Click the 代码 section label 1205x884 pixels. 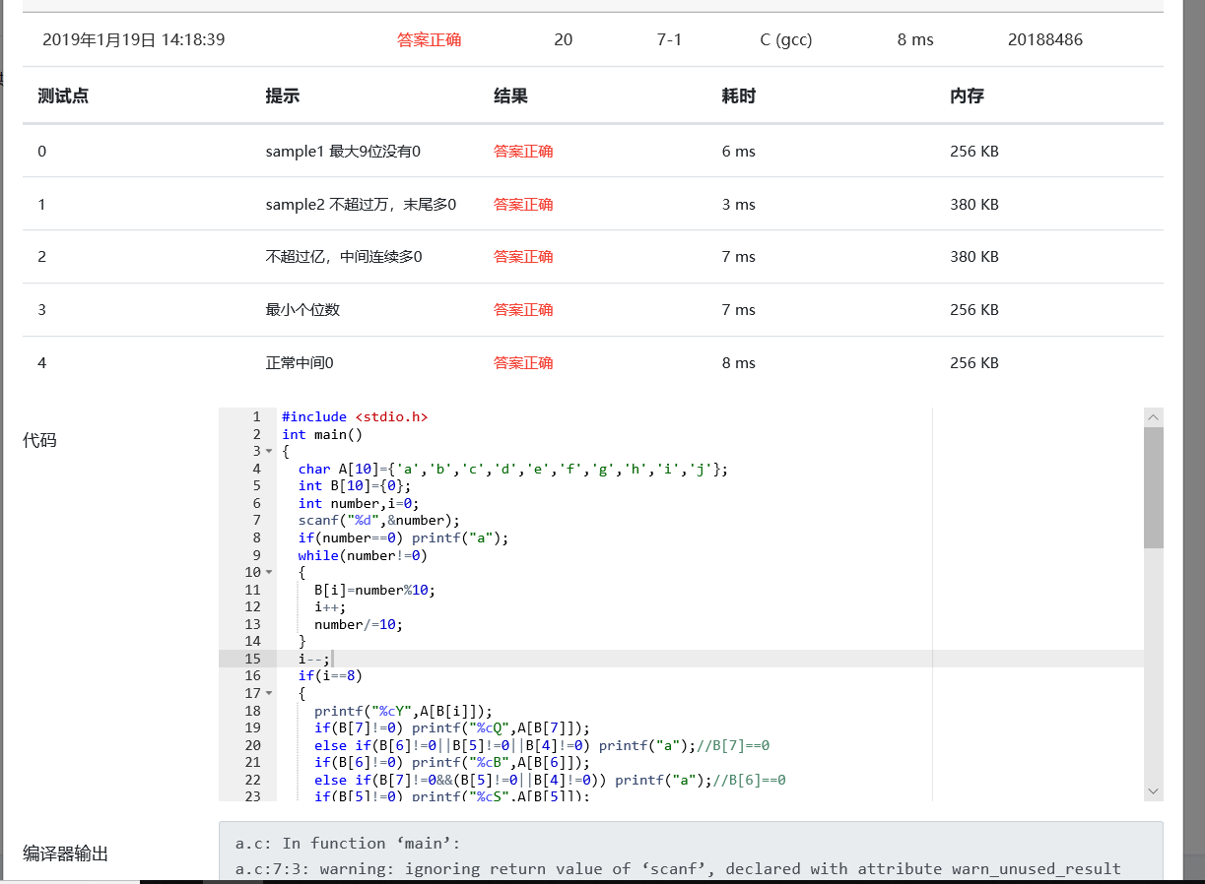pyautogui.click(x=39, y=440)
